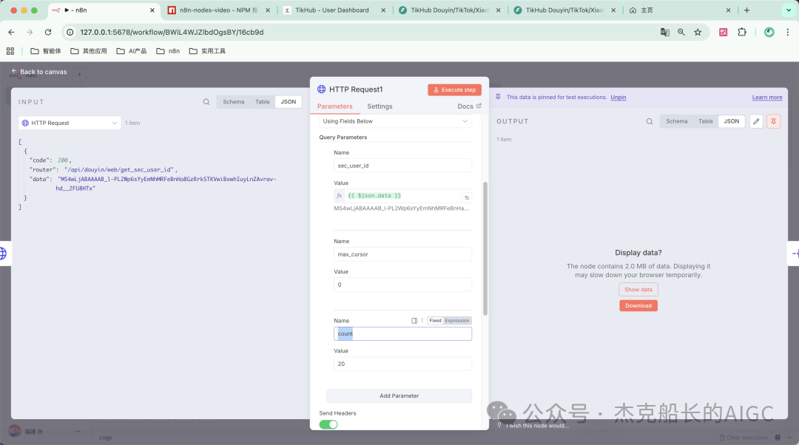Click the value field containing 0
Viewport: 799px width, 445px height.
pos(402,285)
